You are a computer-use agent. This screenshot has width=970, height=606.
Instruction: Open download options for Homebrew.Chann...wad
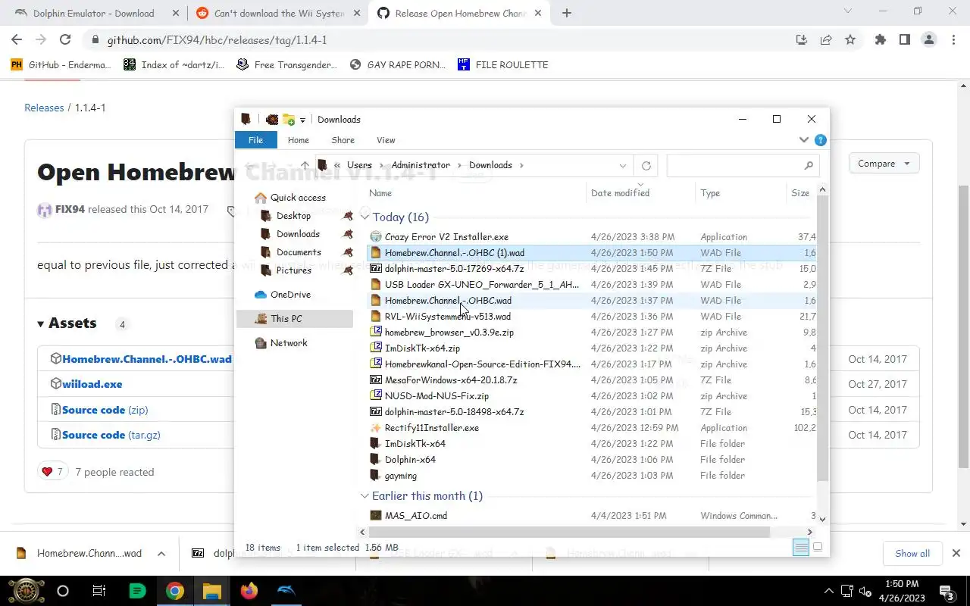(161, 554)
